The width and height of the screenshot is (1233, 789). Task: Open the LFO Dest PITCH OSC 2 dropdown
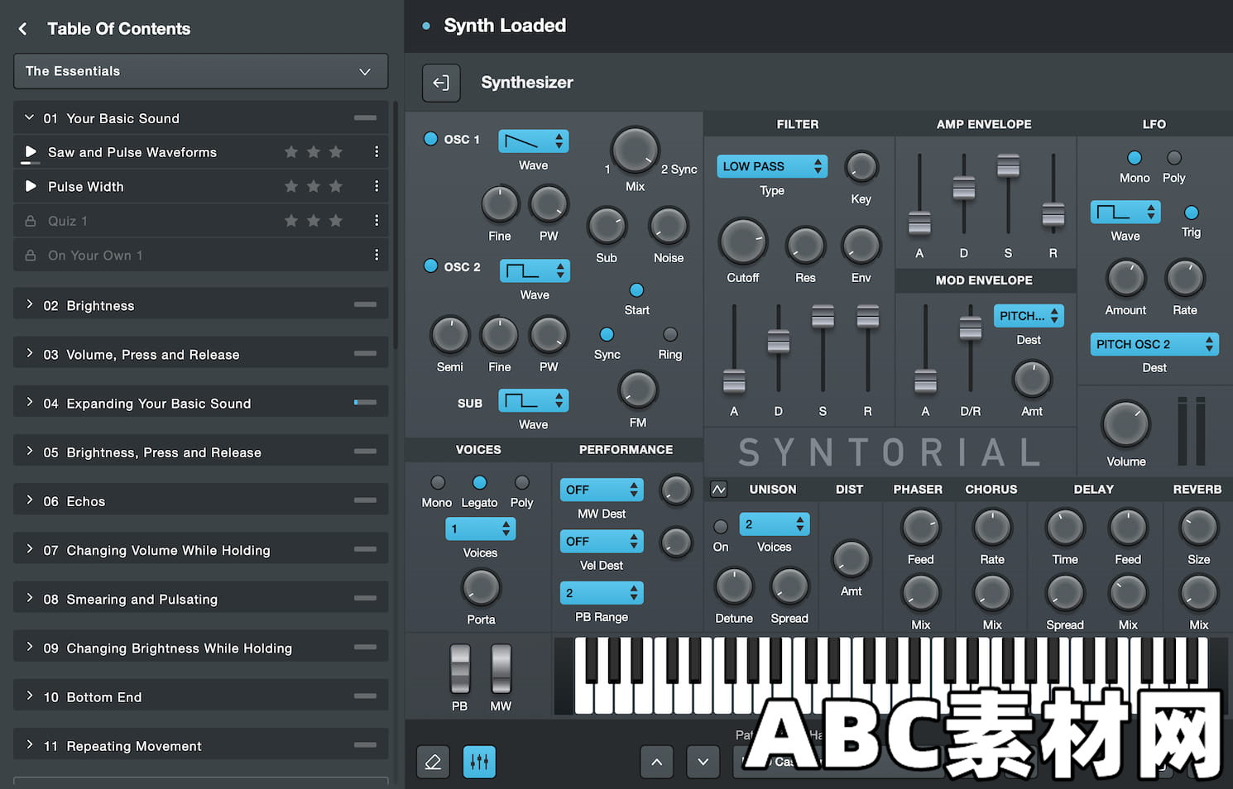1154,344
